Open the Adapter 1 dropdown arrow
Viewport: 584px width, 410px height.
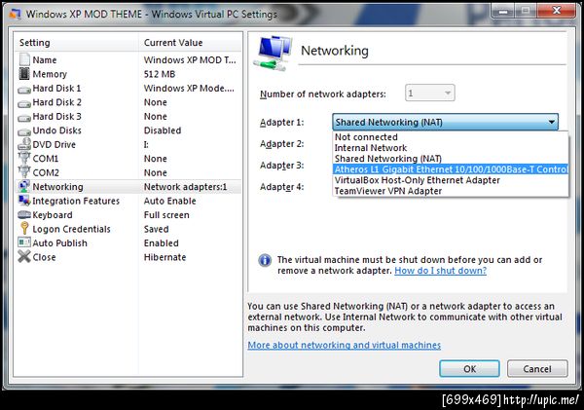coord(551,122)
